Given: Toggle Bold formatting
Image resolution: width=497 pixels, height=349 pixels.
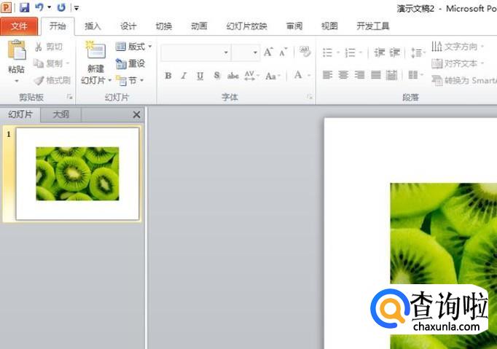Looking at the screenshot, I should coord(168,76).
